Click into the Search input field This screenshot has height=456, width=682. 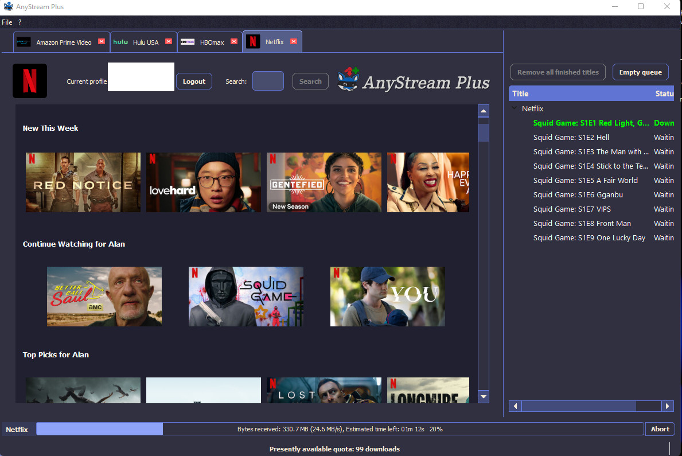point(268,81)
